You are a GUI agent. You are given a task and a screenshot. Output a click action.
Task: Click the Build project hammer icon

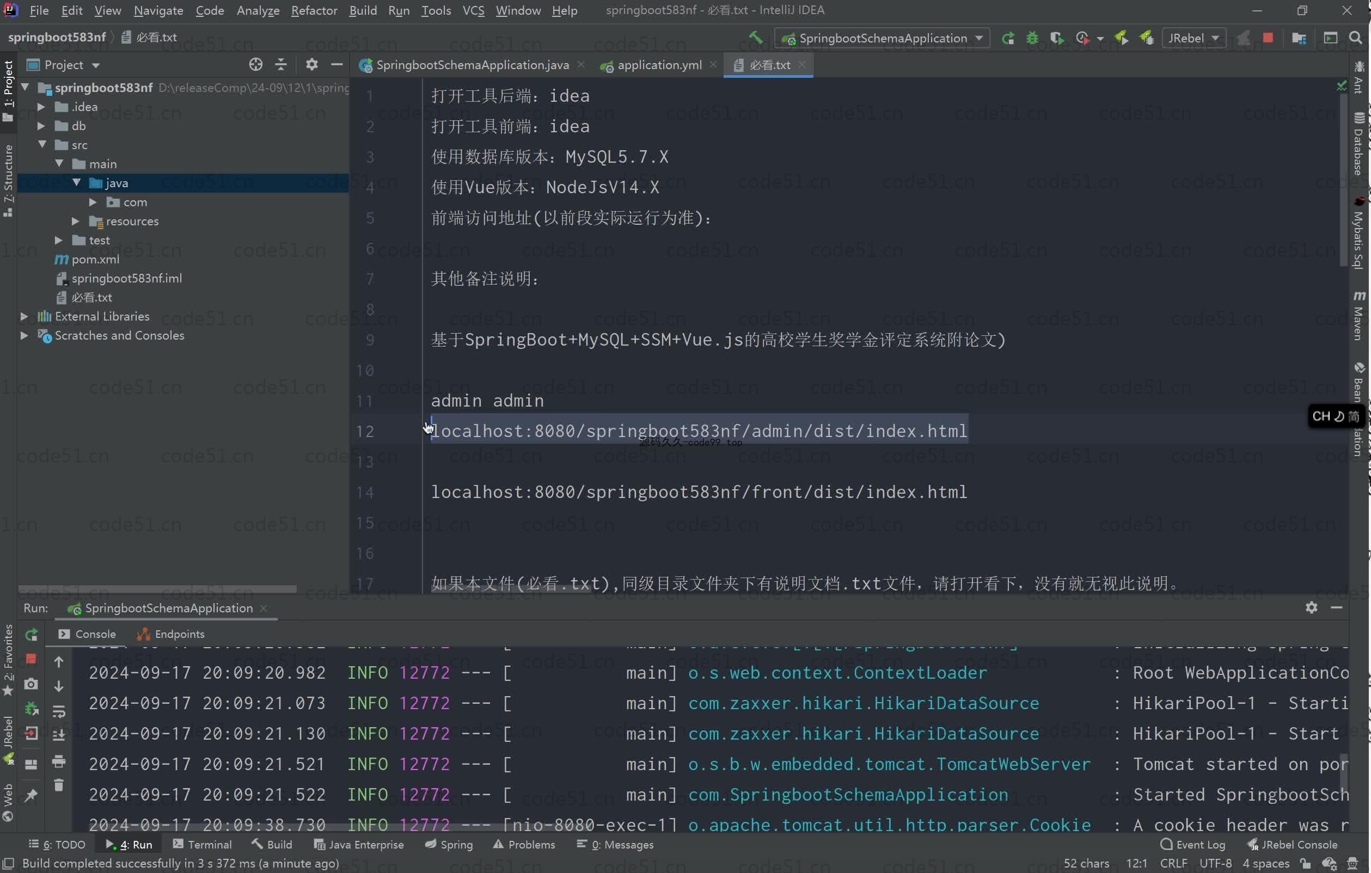[x=755, y=38]
